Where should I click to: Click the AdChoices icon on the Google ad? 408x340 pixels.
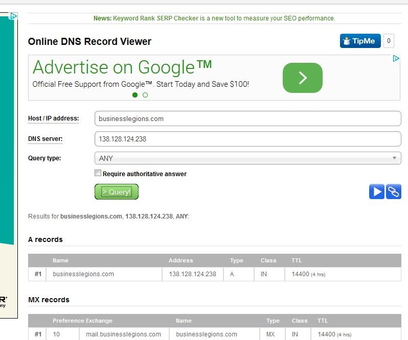396,59
